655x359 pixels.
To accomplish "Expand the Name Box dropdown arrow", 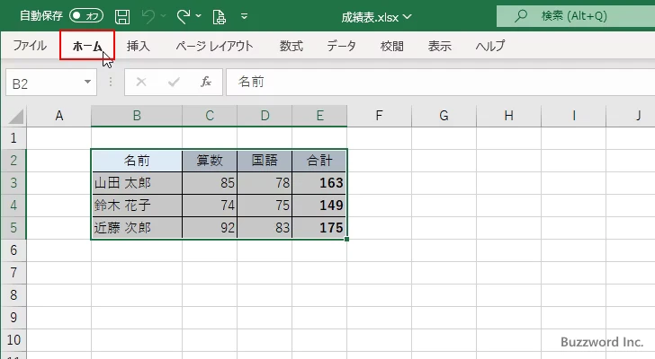I will coord(88,82).
